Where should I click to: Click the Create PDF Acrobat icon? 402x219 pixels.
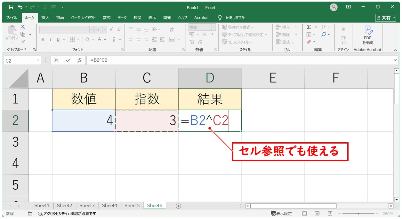(367, 30)
